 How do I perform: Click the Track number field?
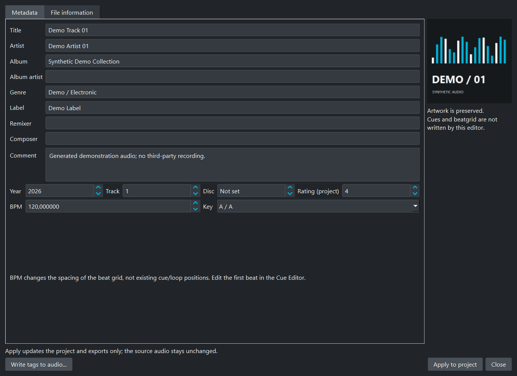point(157,191)
